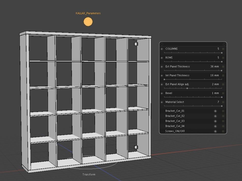The image size is (242, 181).
Task: Select the KALLAX_Parameters empty sphere
Action: [x=88, y=22]
